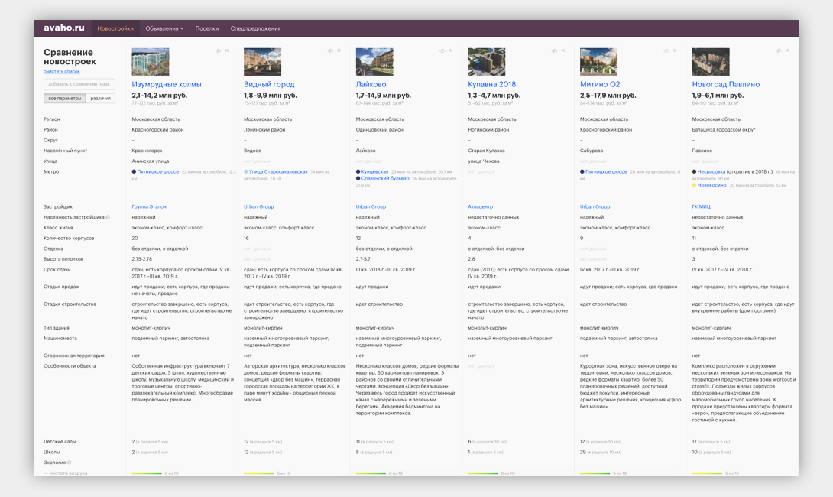This screenshot has width=833, height=497.
Task: Open the Видный город title link
Action: (269, 84)
